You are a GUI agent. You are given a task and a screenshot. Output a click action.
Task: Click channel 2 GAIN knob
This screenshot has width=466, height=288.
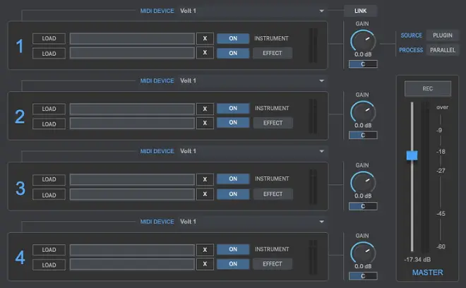(x=363, y=112)
